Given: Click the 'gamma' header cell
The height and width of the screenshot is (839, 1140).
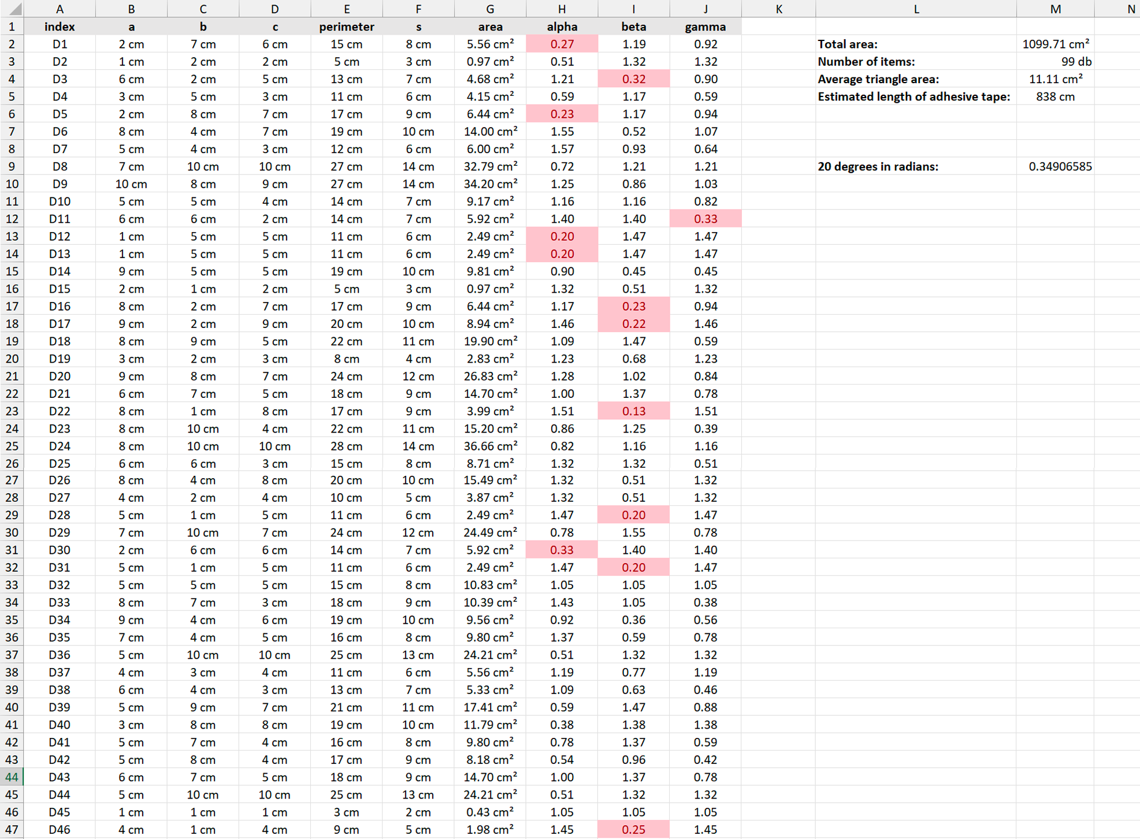Looking at the screenshot, I should 705,27.
